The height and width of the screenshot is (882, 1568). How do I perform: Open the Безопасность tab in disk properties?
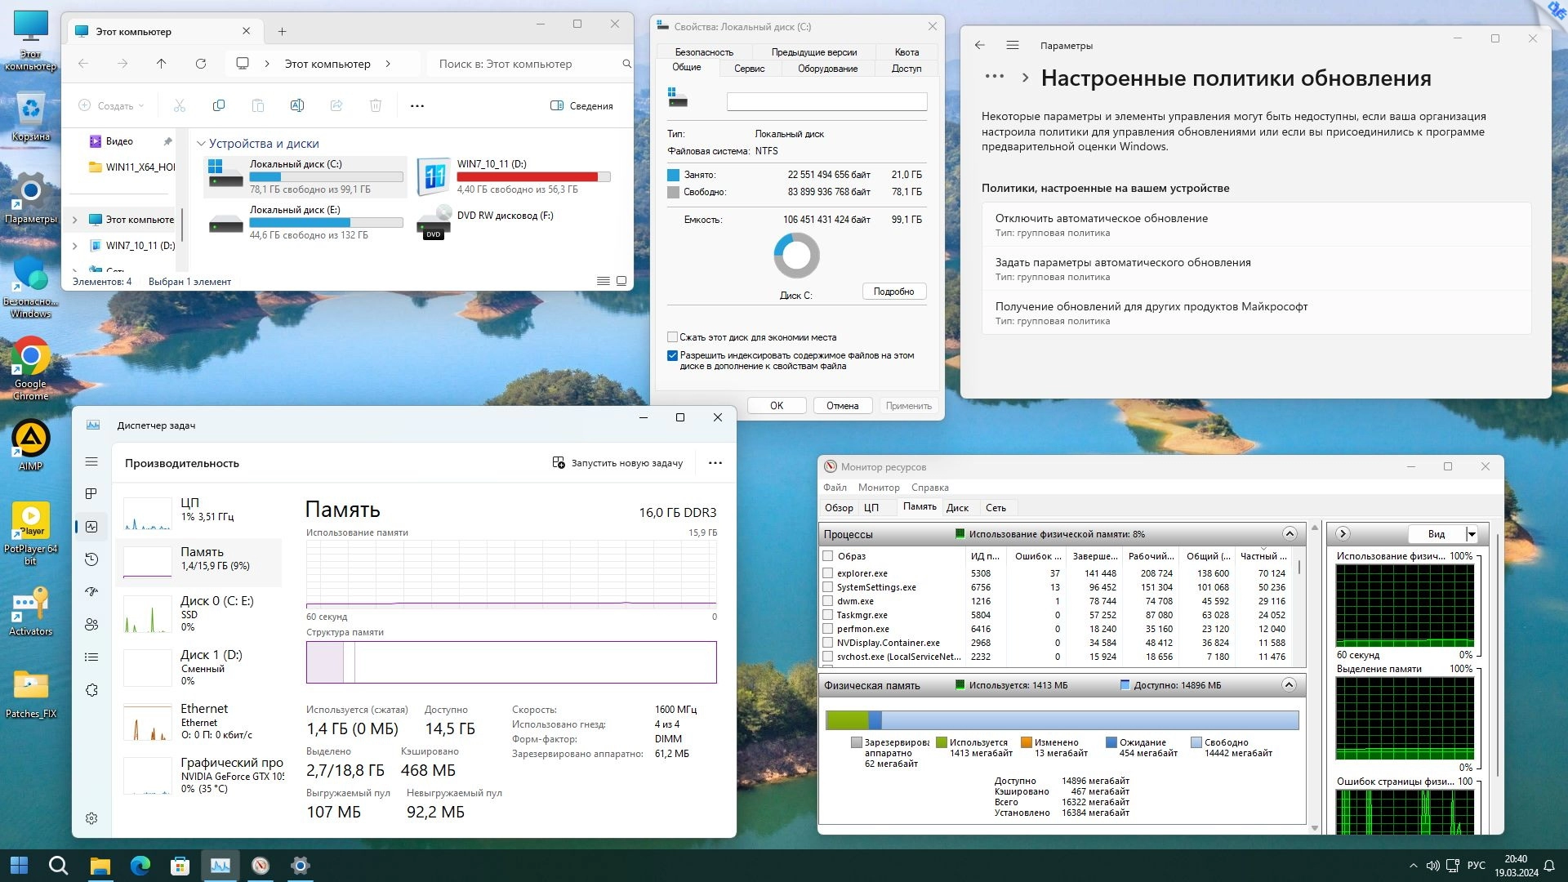703,51
